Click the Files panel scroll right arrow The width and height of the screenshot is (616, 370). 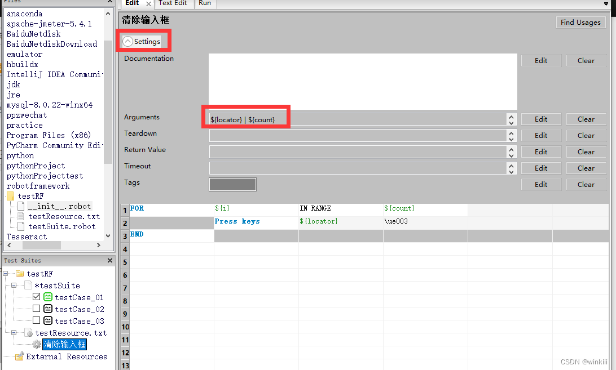tap(99, 245)
